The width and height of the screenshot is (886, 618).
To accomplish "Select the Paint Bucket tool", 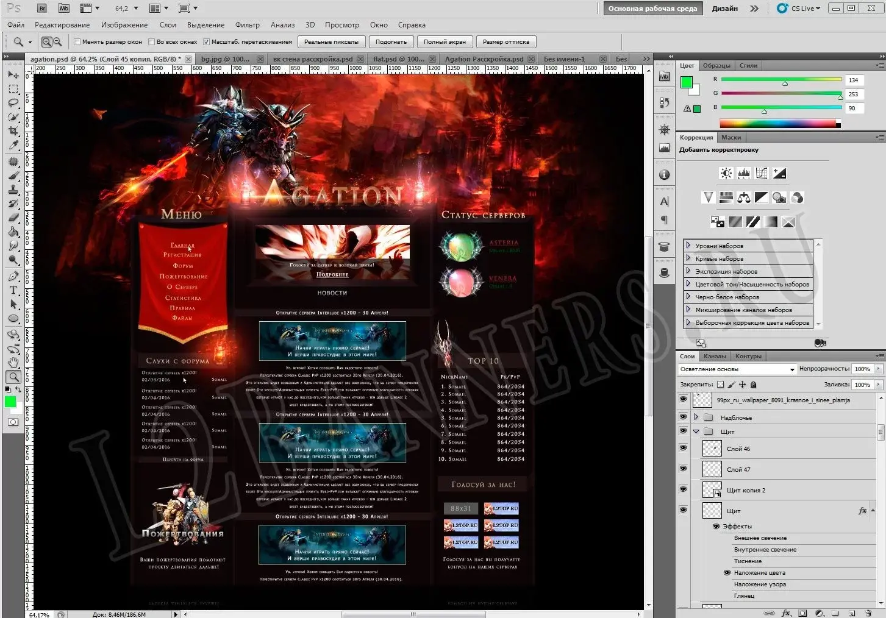I will pyautogui.click(x=13, y=232).
